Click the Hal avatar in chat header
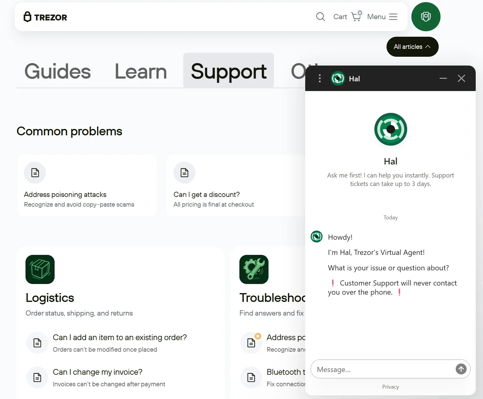Screen dimensions: 483x399 [x=338, y=79]
